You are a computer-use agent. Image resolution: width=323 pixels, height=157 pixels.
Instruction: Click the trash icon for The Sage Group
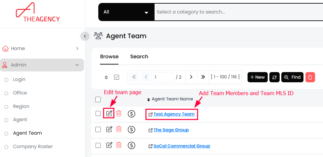click(x=119, y=130)
